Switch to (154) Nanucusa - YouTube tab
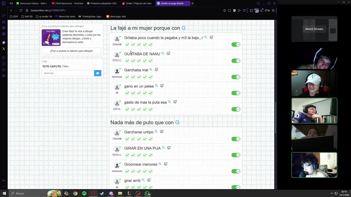This screenshot has width=351, height=197. (x=67, y=3)
